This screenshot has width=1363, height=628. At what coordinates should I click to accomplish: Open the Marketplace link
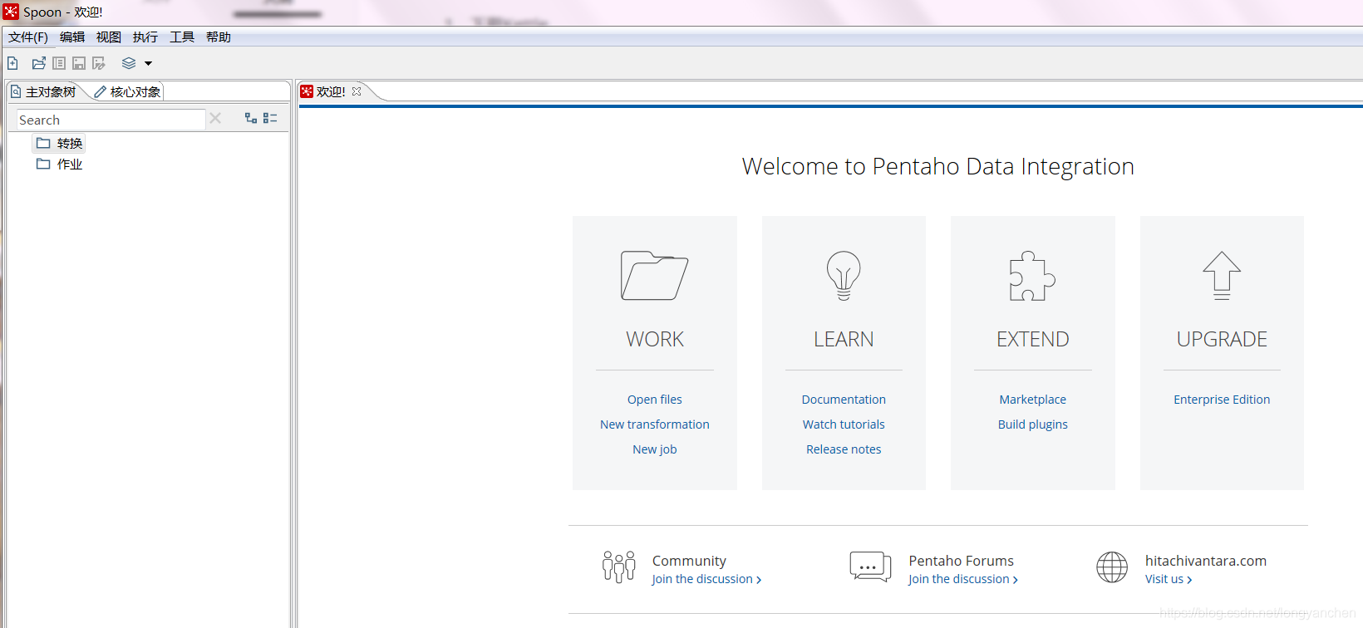[1033, 400]
